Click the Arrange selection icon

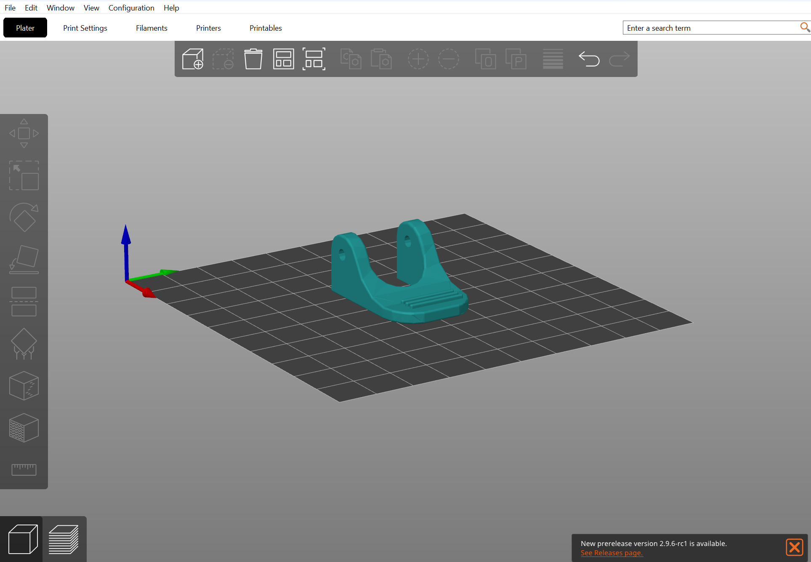click(x=314, y=59)
